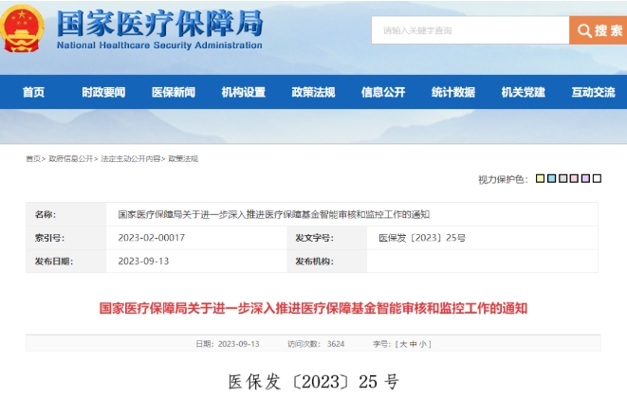
Task: Click the table value 医保发〔2023〕25号
Action: point(422,238)
